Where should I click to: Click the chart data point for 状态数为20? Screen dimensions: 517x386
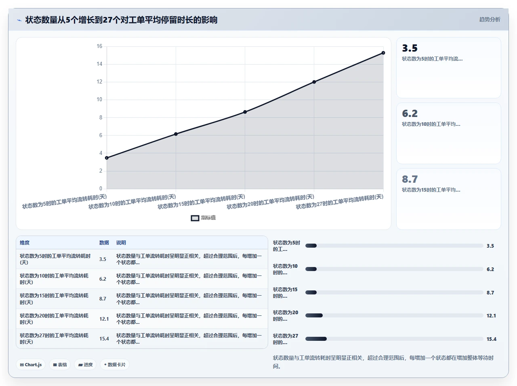[314, 82]
